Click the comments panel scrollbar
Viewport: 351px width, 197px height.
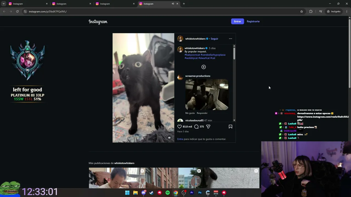(234, 53)
